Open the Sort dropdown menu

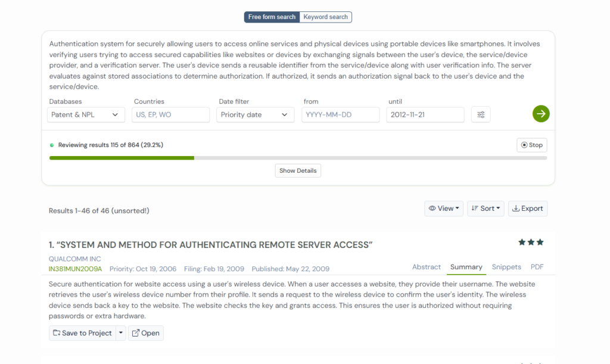485,209
